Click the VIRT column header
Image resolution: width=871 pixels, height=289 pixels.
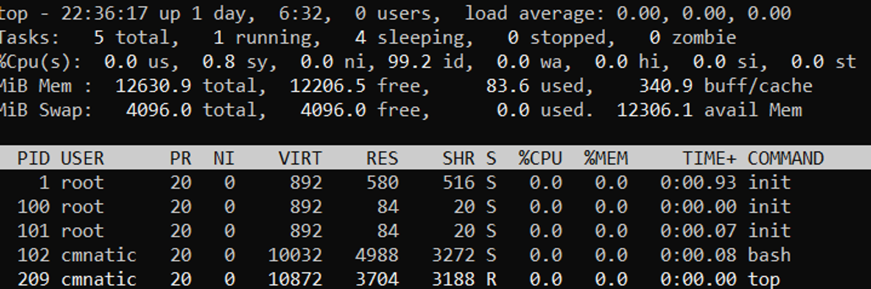[300, 158]
